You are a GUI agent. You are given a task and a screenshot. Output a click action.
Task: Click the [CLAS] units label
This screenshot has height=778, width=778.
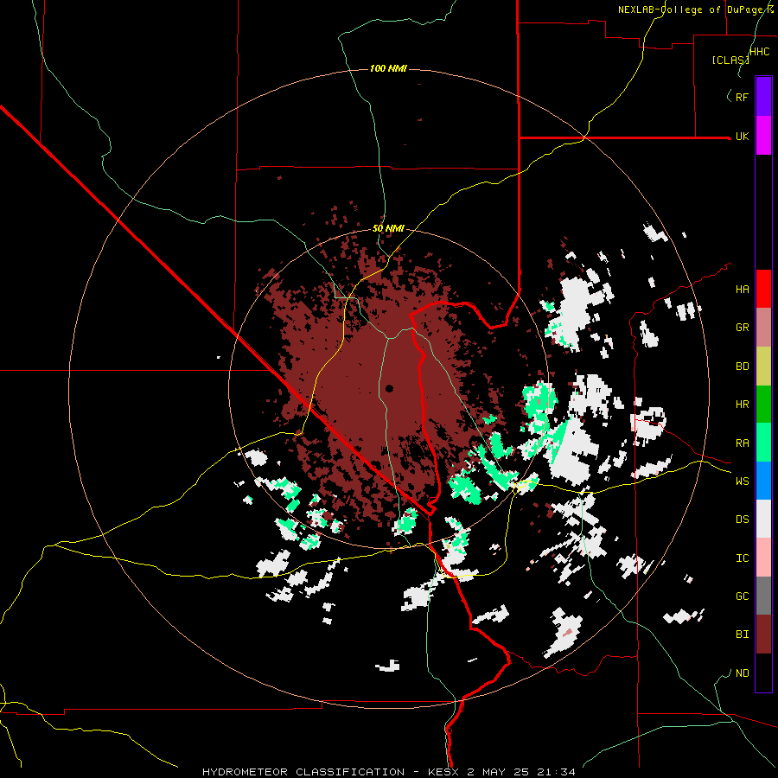click(x=730, y=60)
